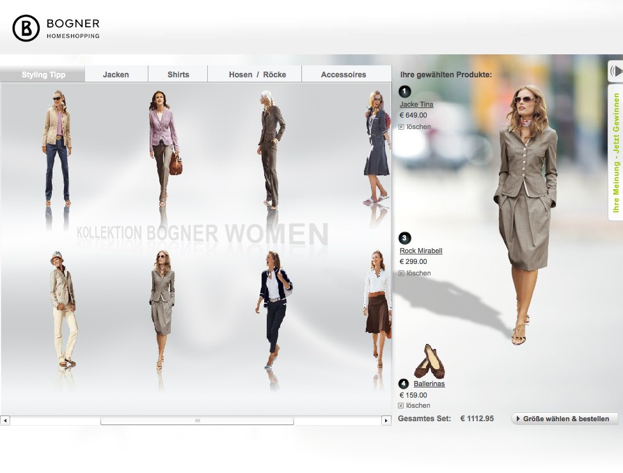The height and width of the screenshot is (473, 623).
Task: Click the Ballerinas price € 159.00
Action: 413,395
